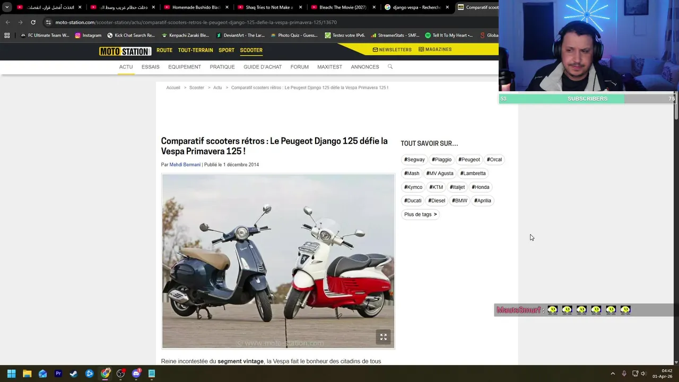Click the scooters comparison photo
This screenshot has height=382, width=679.
coord(278,261)
